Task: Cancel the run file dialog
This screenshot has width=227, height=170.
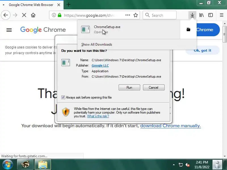Action: coord(154,88)
